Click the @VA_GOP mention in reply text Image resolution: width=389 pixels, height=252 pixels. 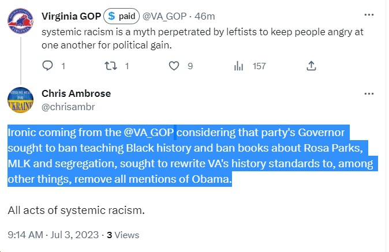[x=148, y=133]
